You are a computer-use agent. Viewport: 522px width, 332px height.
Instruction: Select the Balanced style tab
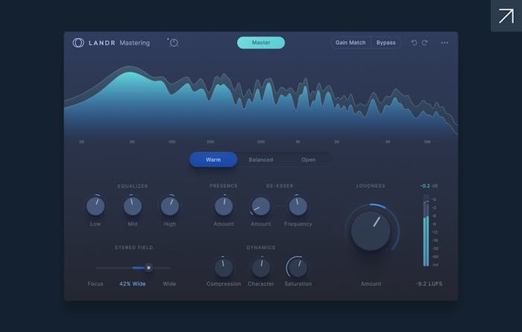(x=261, y=160)
